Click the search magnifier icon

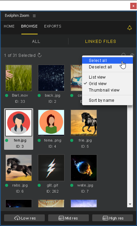click(123, 54)
